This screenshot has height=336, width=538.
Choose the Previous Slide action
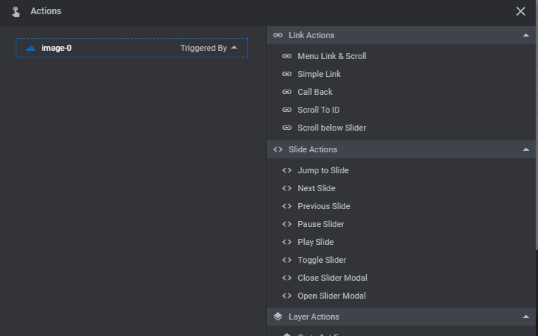click(324, 206)
